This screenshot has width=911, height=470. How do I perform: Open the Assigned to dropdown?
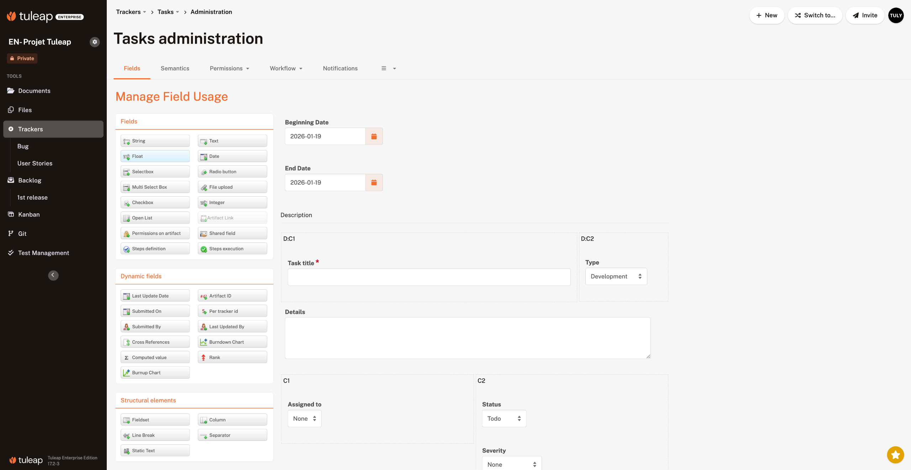pyautogui.click(x=304, y=418)
